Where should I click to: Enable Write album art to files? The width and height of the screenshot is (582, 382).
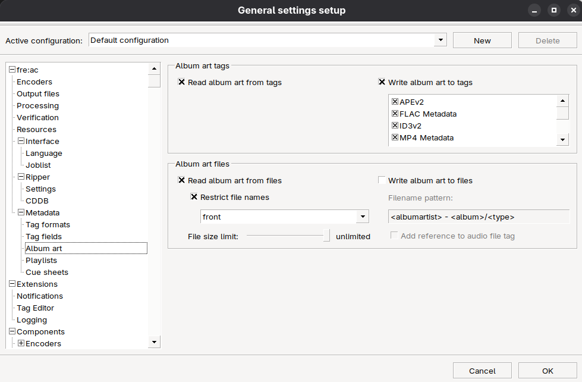[382, 180]
